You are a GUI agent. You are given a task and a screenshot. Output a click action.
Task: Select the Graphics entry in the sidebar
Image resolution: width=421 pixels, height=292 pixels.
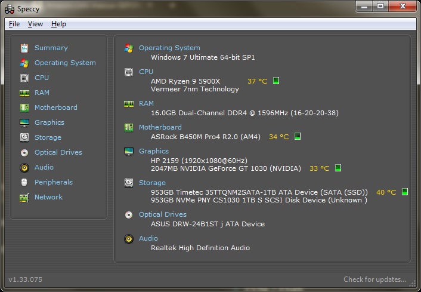49,122
